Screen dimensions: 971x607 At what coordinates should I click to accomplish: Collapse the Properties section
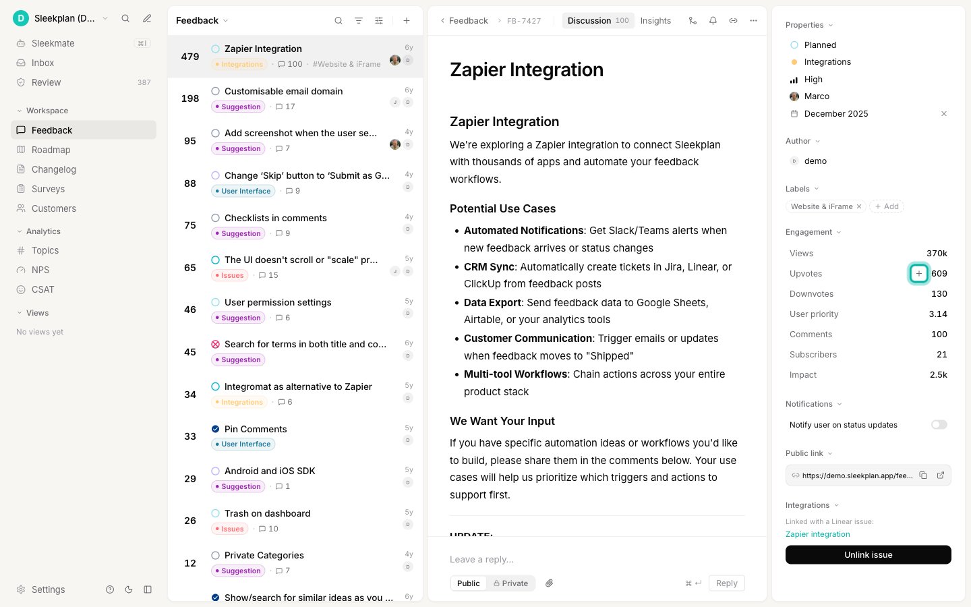click(x=809, y=25)
